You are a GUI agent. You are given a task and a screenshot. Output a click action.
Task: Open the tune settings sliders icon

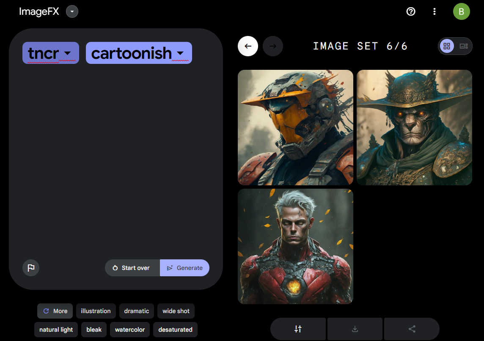click(x=298, y=329)
